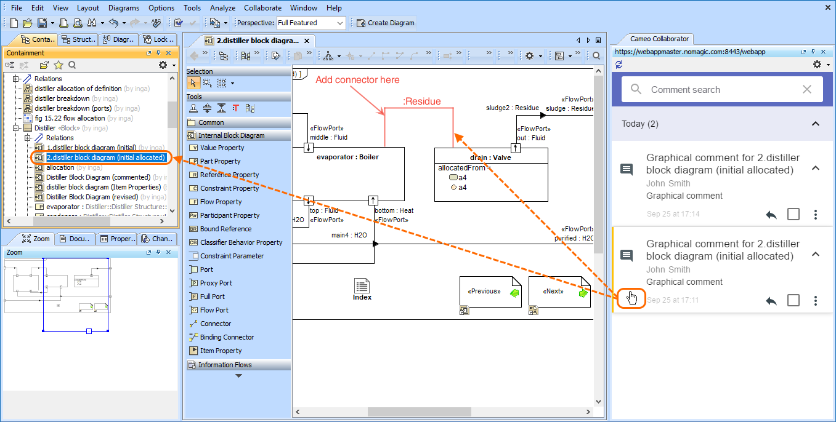836x422 pixels.
Task: Click the Save project toolbar icon
Action: [x=42, y=23]
